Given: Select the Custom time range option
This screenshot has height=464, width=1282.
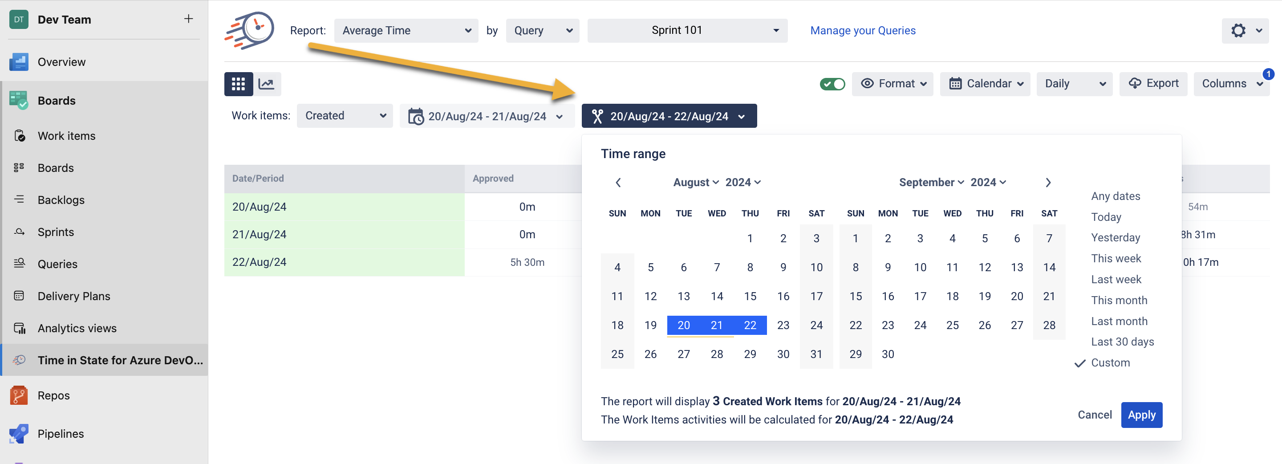Looking at the screenshot, I should [x=1110, y=362].
